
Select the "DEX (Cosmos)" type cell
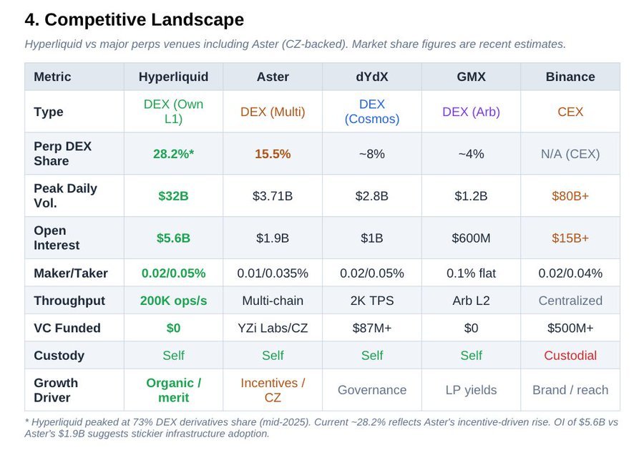coord(371,112)
